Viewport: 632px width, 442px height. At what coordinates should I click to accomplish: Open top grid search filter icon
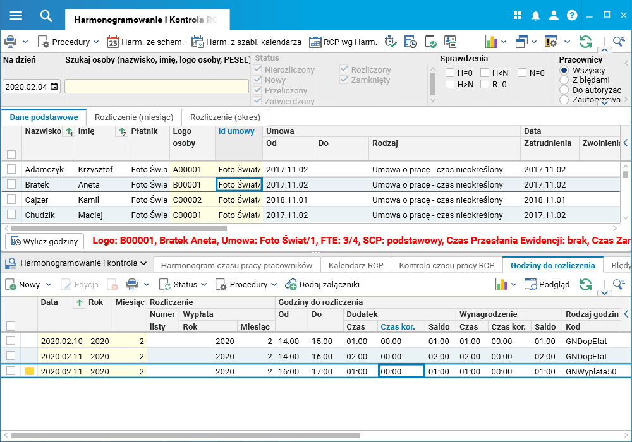coord(618,41)
